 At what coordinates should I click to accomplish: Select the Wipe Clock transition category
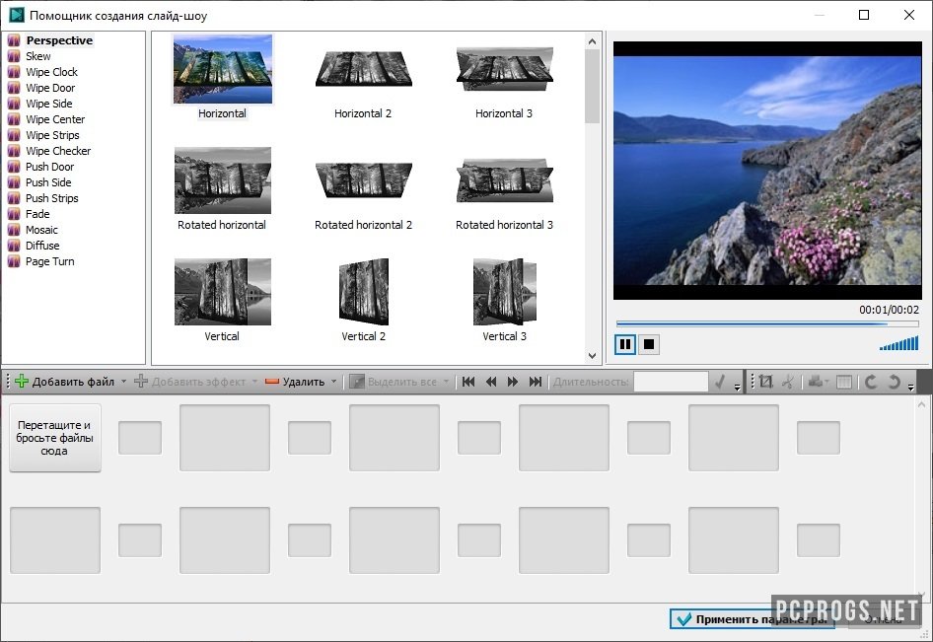[x=51, y=72]
